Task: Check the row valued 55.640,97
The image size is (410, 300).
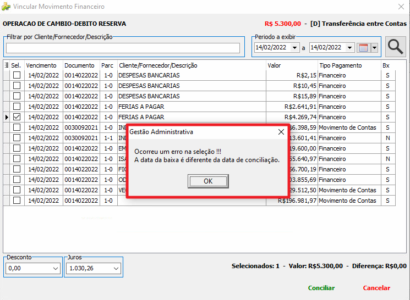Action: 17,159
